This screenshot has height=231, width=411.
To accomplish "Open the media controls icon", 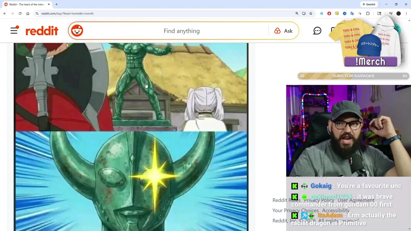I will coord(391,13).
